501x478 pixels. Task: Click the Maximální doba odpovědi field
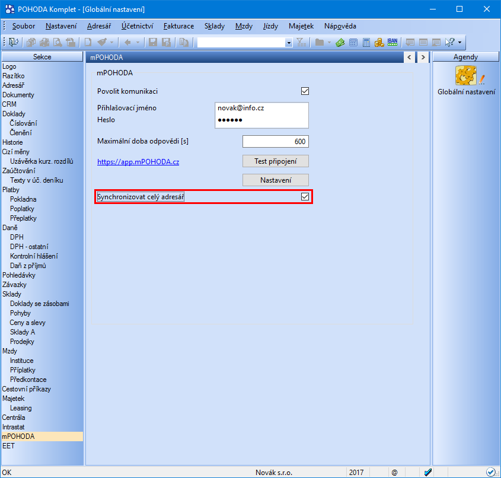[276, 141]
